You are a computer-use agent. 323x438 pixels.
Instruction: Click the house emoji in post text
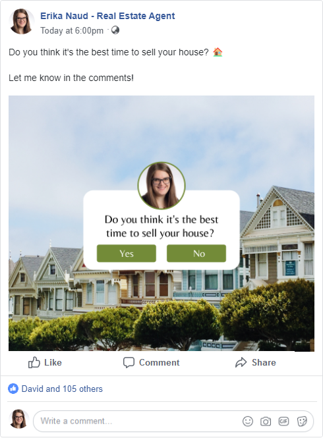218,52
